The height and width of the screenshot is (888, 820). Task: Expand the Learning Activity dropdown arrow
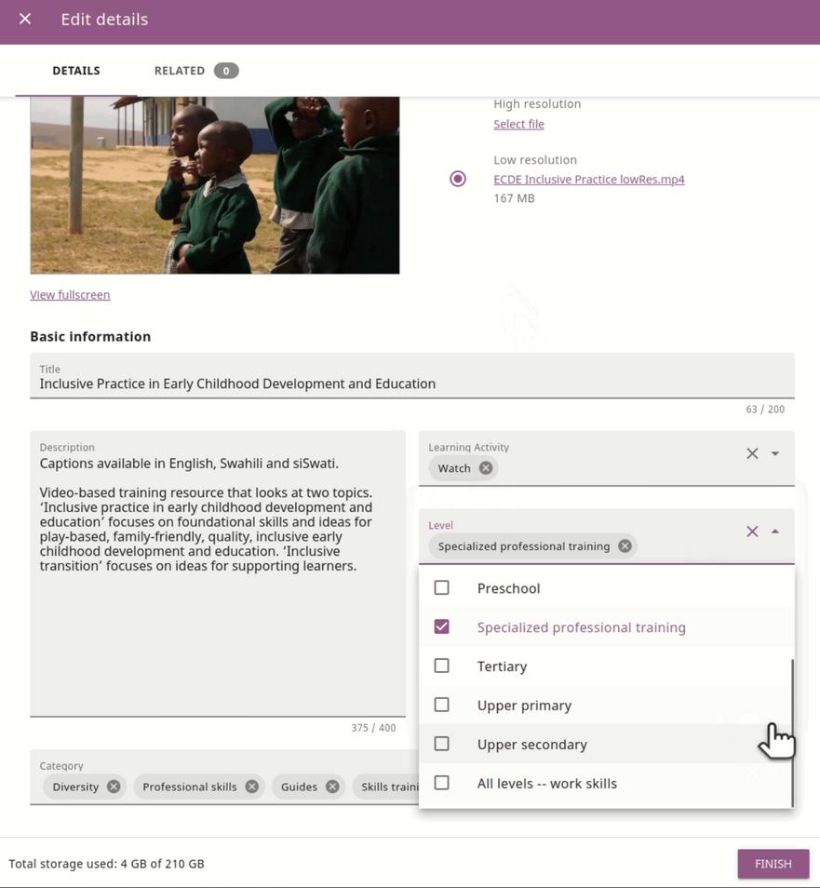pyautogui.click(x=775, y=453)
